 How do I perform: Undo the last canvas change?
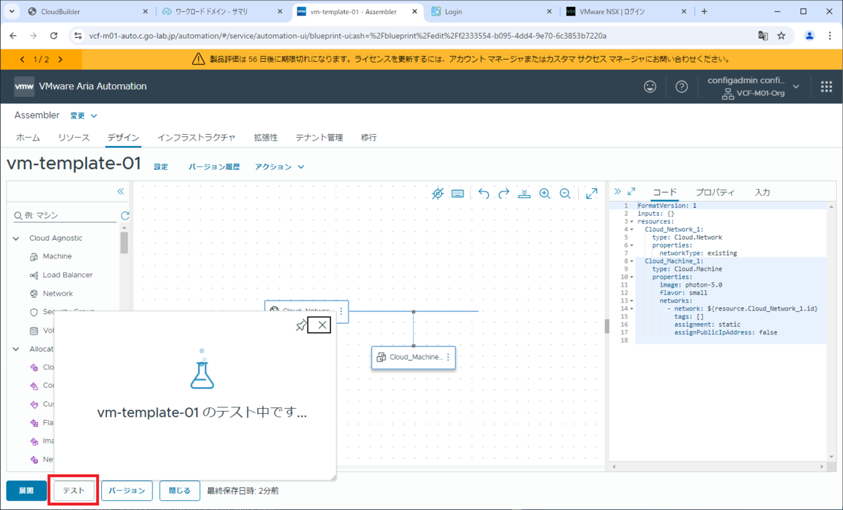483,193
